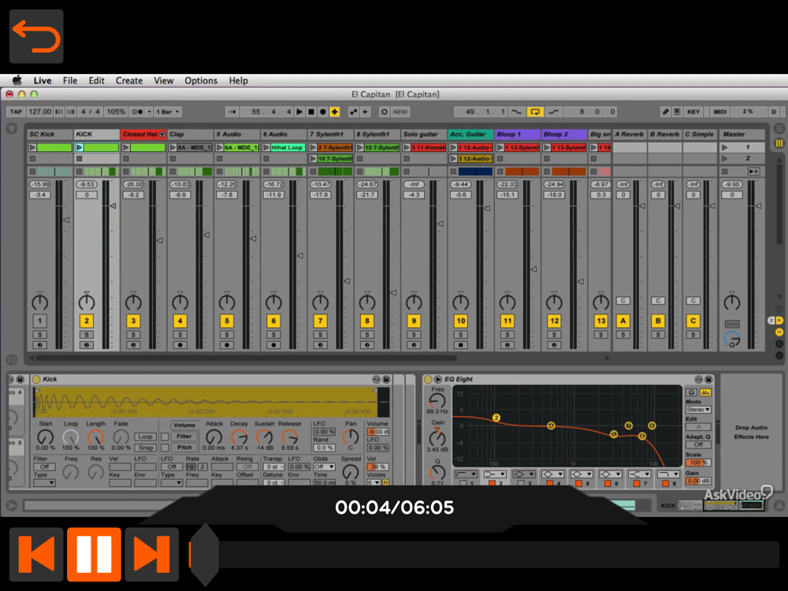788x591 pixels.
Task: Click the KEY map mode button
Action: pos(693,112)
